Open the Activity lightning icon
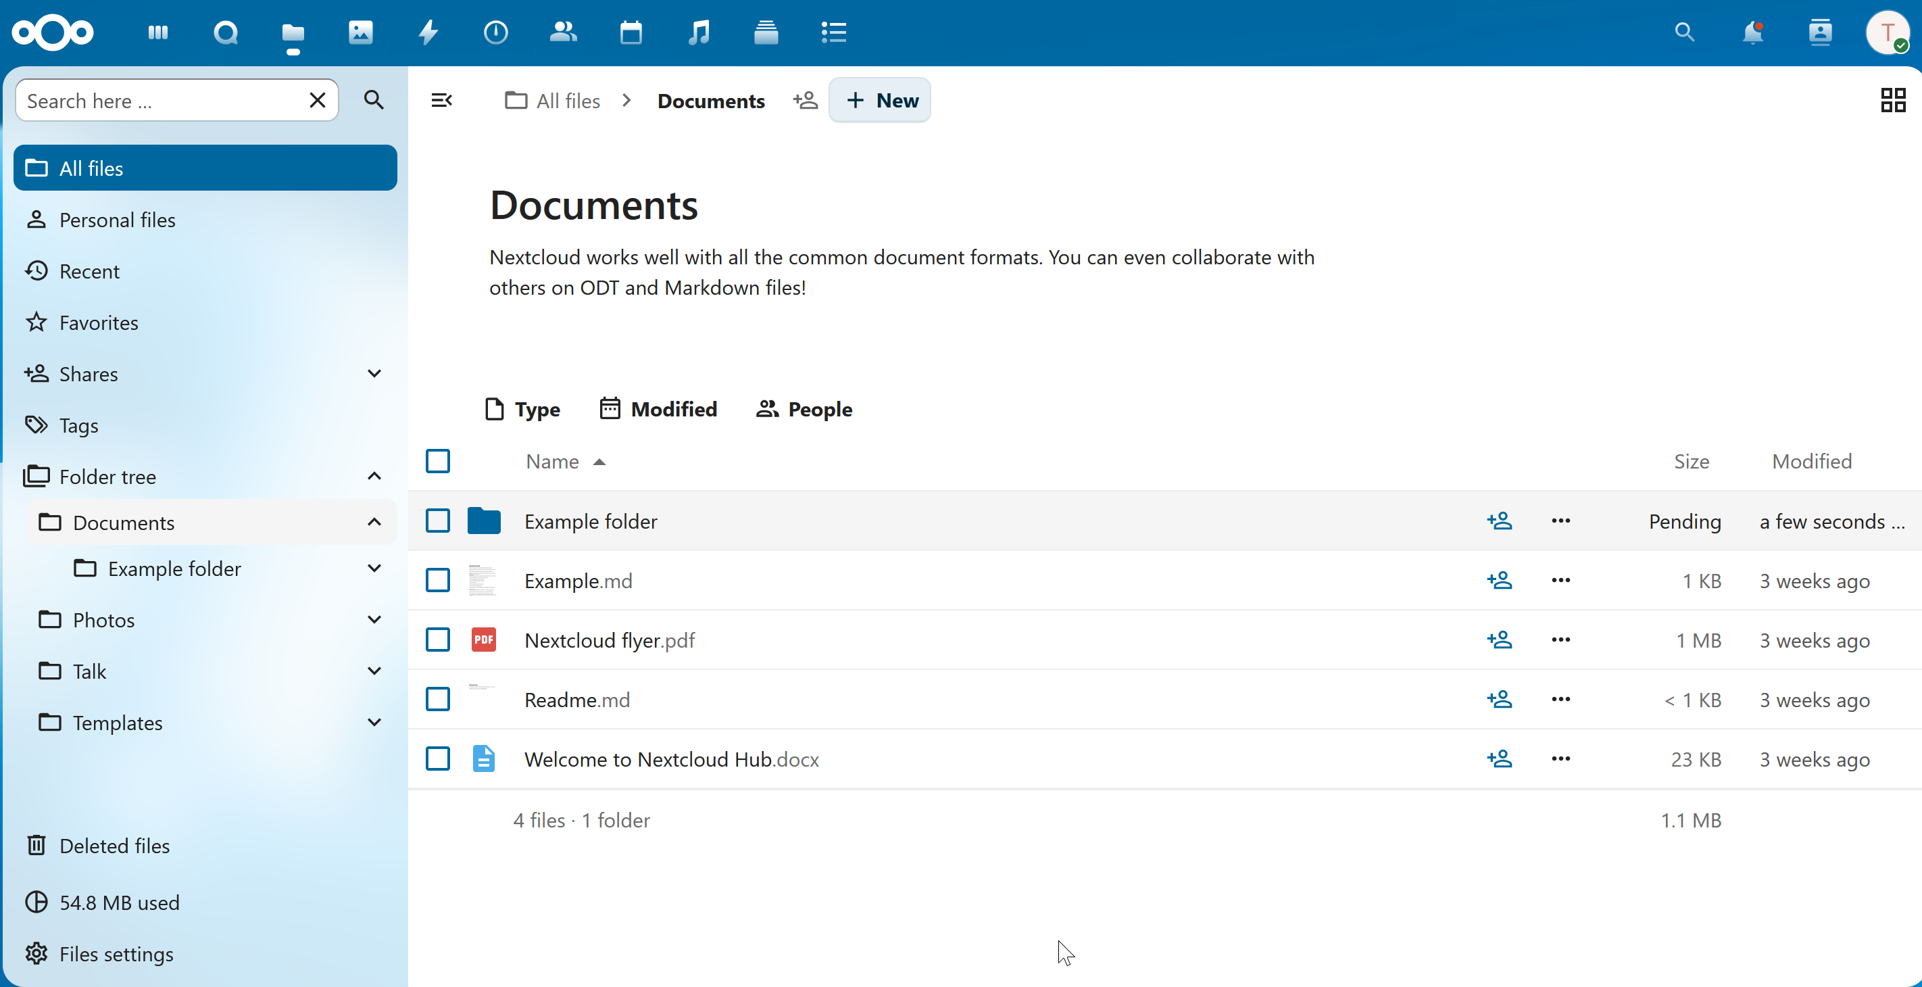The image size is (1922, 987). tap(428, 32)
